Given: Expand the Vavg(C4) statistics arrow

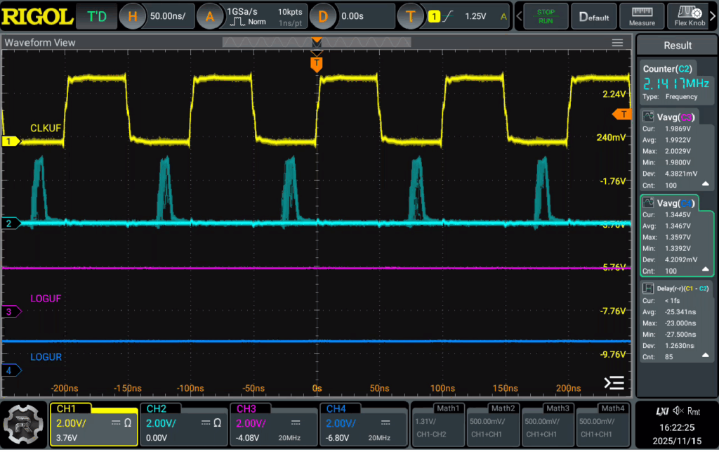Looking at the screenshot, I should coord(705,269).
